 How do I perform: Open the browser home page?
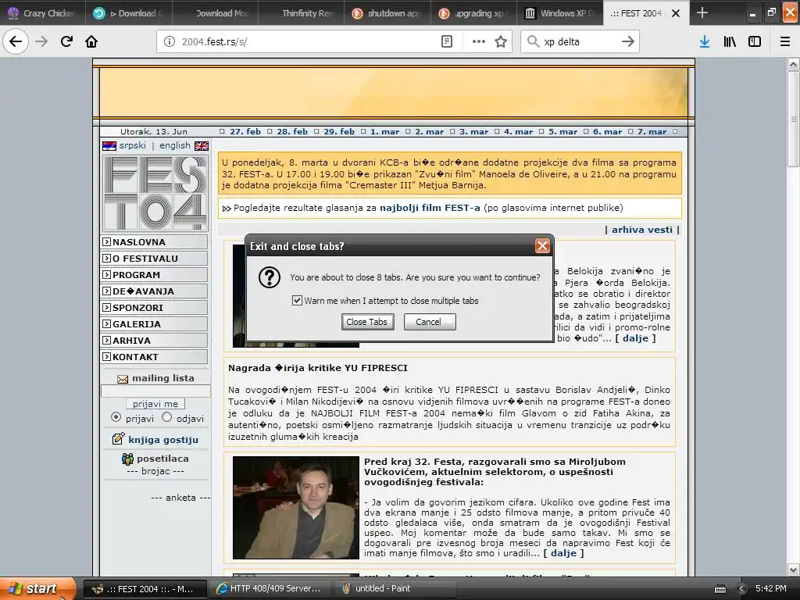91,41
